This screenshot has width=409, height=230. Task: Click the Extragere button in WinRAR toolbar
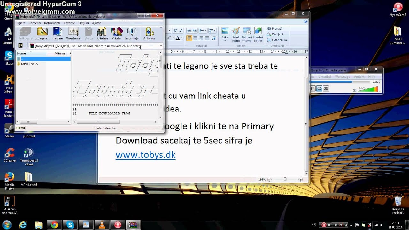[x=42, y=34]
